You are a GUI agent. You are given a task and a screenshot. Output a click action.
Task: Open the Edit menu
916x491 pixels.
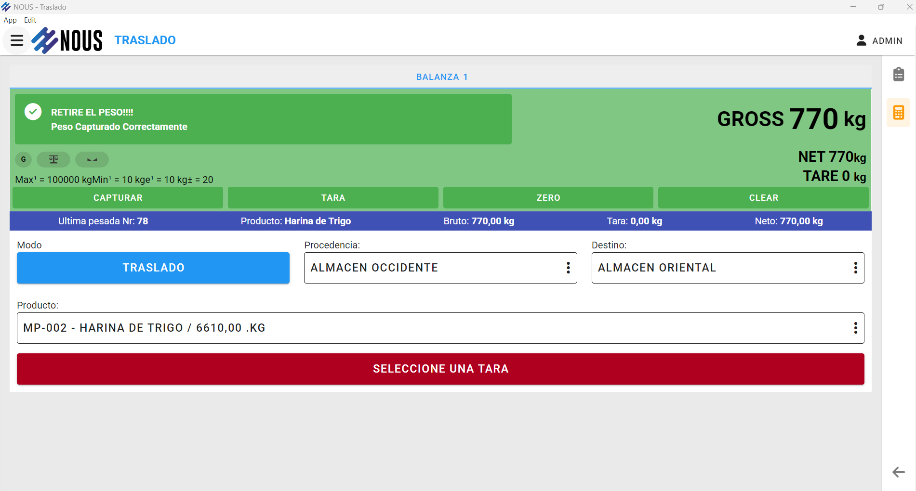pyautogui.click(x=30, y=20)
